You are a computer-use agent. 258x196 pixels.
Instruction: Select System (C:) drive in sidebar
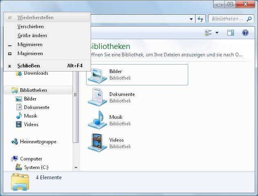pos(36,167)
